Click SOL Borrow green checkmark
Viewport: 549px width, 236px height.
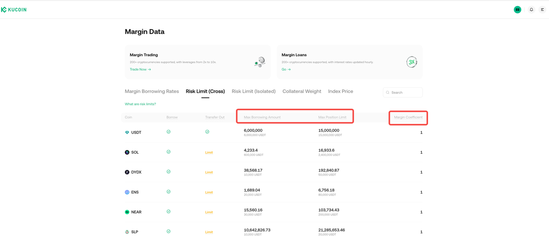pyautogui.click(x=169, y=152)
